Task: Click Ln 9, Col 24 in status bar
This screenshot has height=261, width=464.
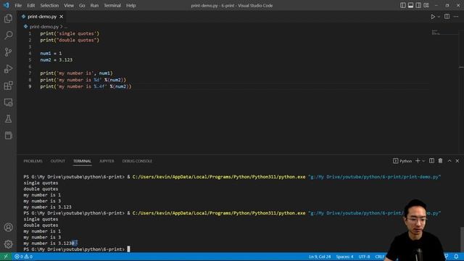Action: (x=320, y=257)
